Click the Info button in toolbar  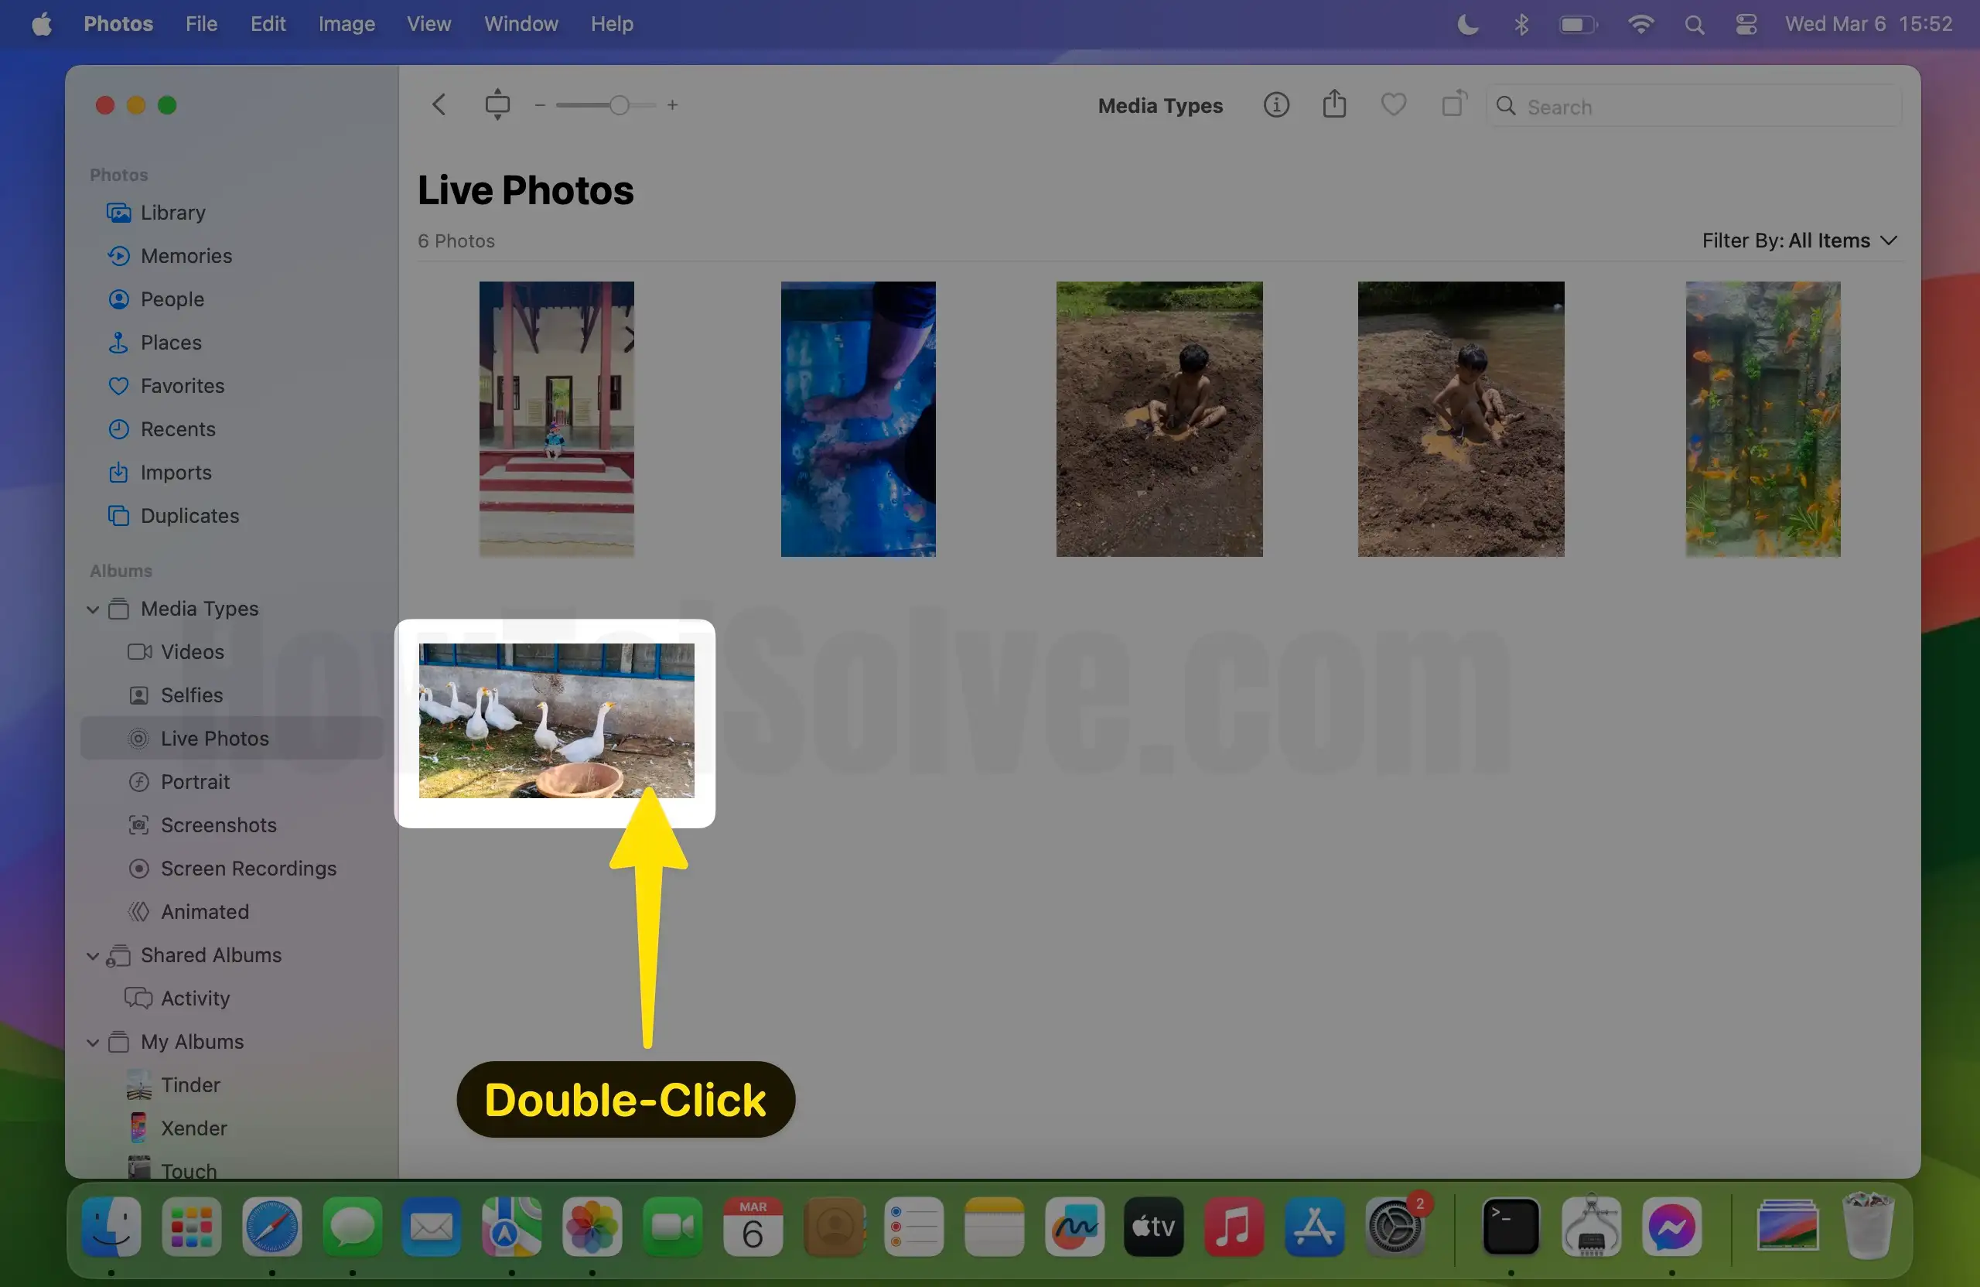[x=1275, y=105]
